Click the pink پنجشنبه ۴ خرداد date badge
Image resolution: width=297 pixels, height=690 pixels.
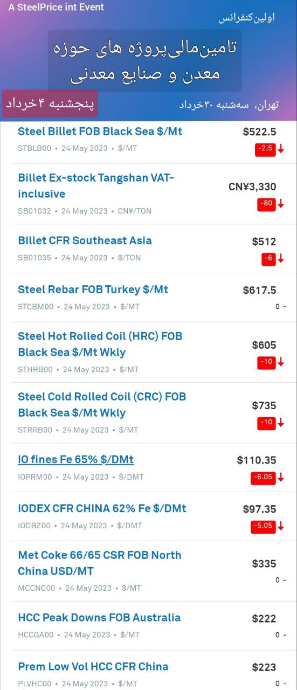[x=50, y=103]
